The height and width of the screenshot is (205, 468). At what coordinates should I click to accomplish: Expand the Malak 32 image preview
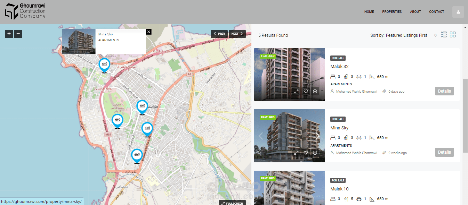(x=296, y=92)
